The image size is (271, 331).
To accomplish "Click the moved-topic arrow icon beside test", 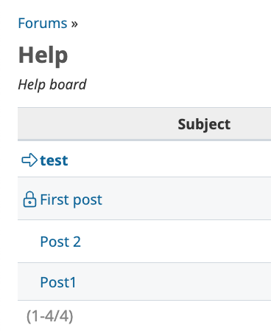I will pos(29,160).
